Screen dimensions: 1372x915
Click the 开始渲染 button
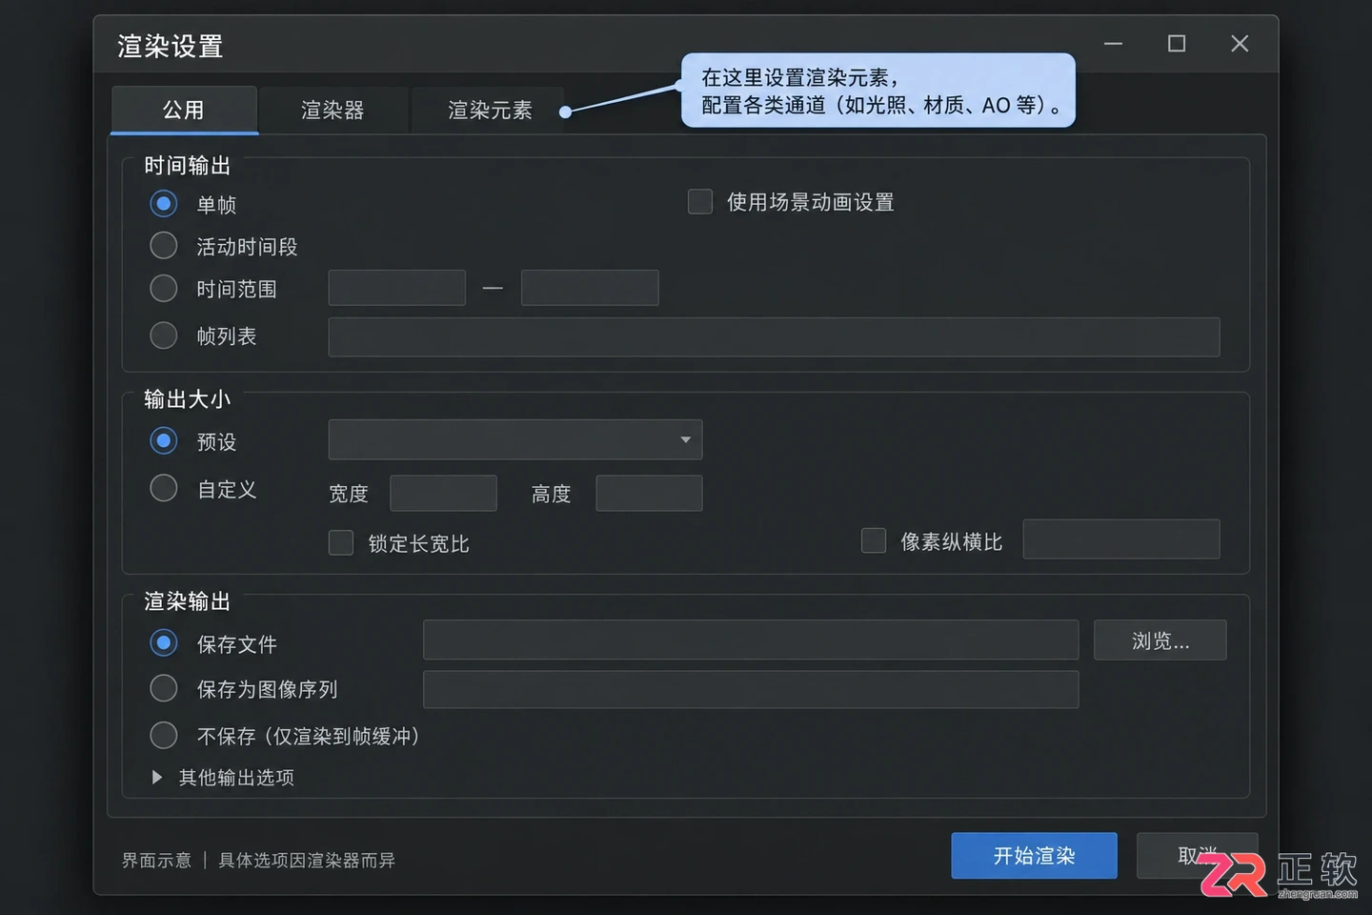(x=1034, y=856)
